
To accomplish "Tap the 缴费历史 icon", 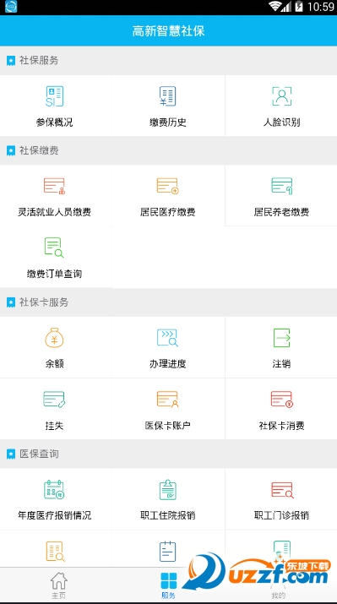I will [x=168, y=96].
